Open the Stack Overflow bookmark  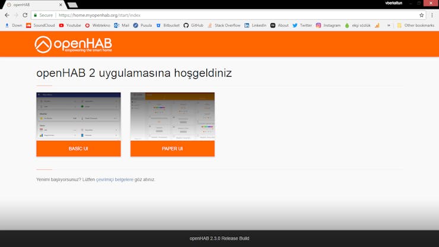(224, 25)
